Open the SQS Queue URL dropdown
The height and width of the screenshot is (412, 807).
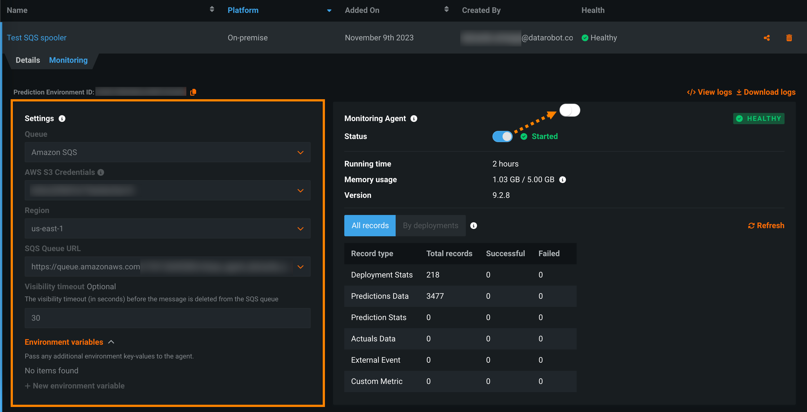click(300, 267)
